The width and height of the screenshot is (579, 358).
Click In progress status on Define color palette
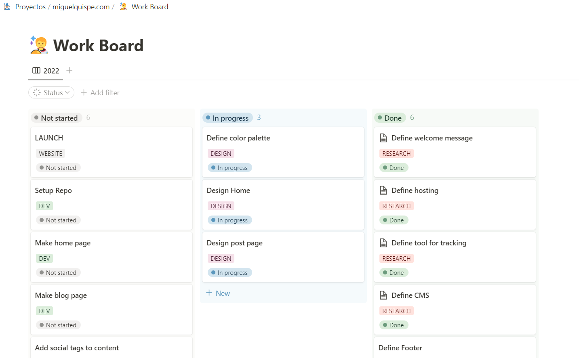[230, 168]
